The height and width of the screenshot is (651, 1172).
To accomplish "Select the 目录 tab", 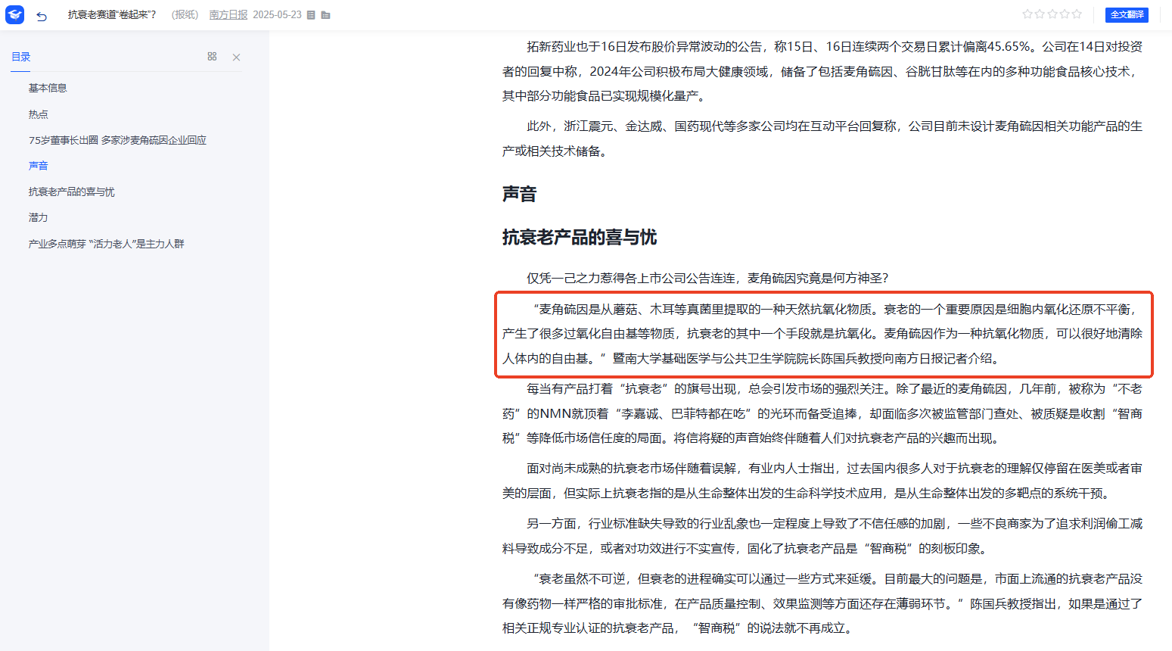I will click(x=21, y=57).
